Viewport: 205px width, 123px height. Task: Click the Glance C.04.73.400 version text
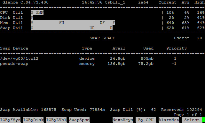[26, 2]
